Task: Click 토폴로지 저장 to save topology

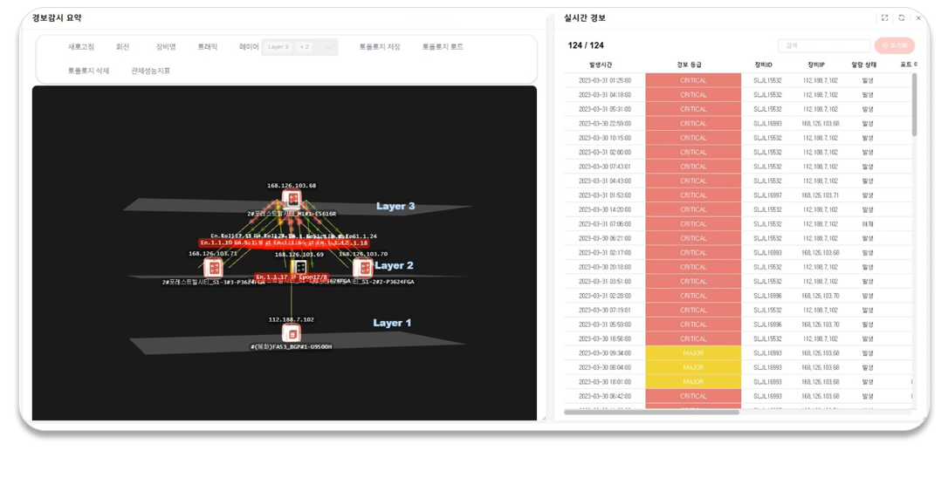Action: point(380,46)
